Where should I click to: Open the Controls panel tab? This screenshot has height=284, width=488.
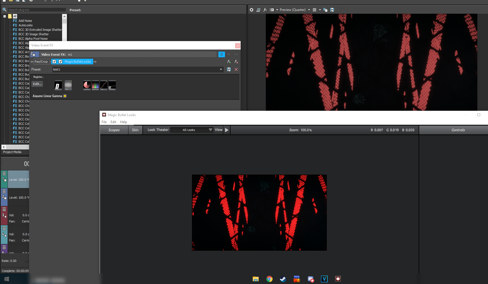(458, 130)
